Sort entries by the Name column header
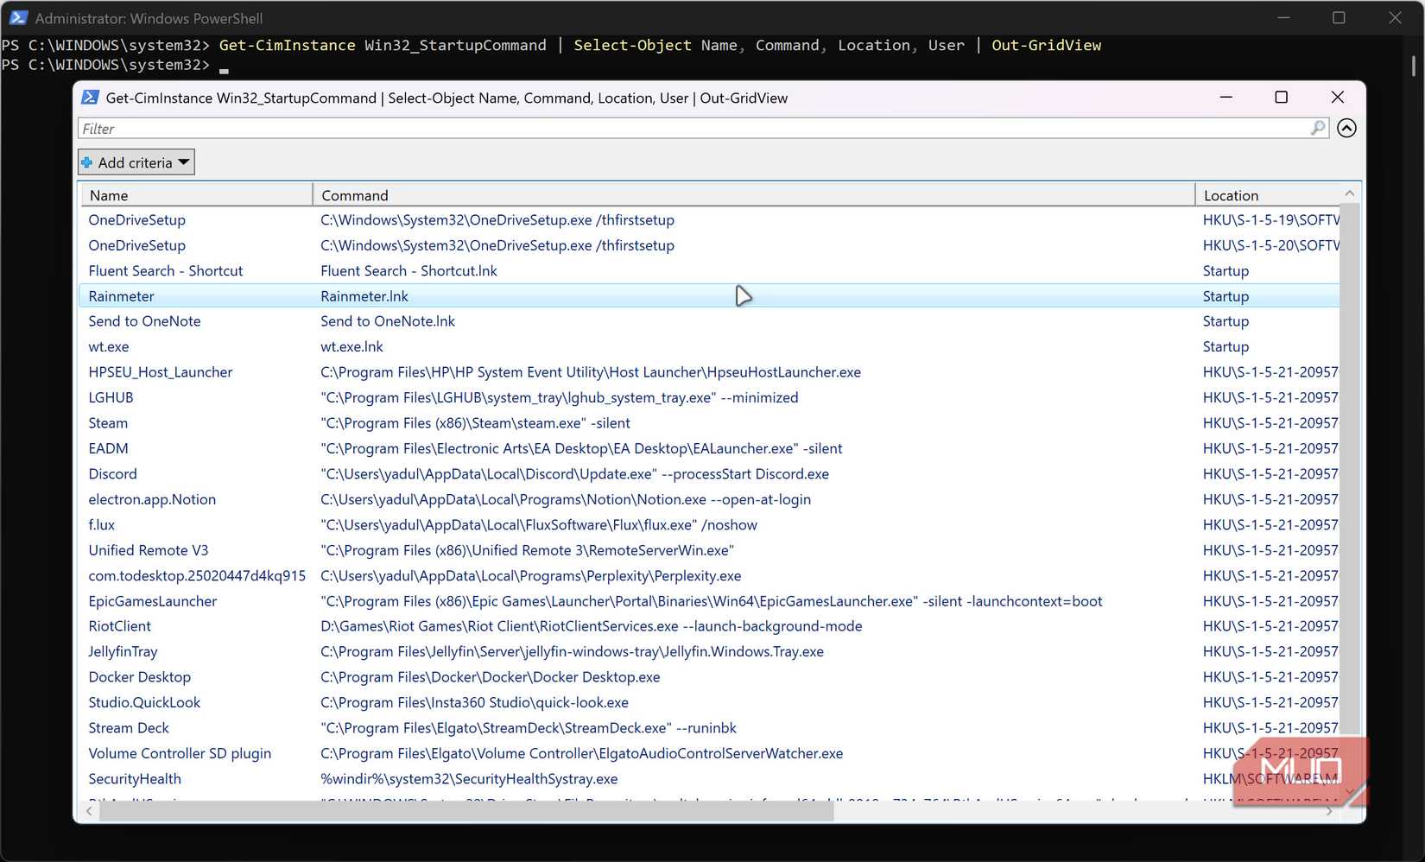1425x862 pixels. (109, 194)
